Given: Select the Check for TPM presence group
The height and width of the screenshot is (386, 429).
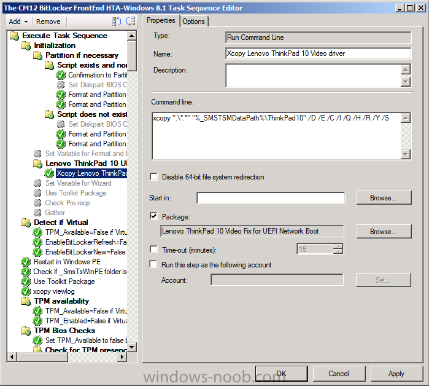Looking at the screenshot, I should [86, 350].
